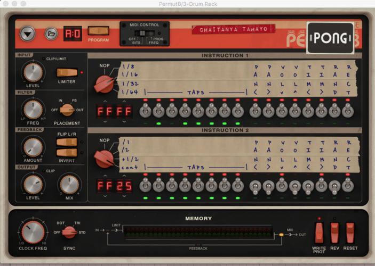Click the Filter FREQ knob
Viewport: 375px width, 266px height.
[x=33, y=110]
